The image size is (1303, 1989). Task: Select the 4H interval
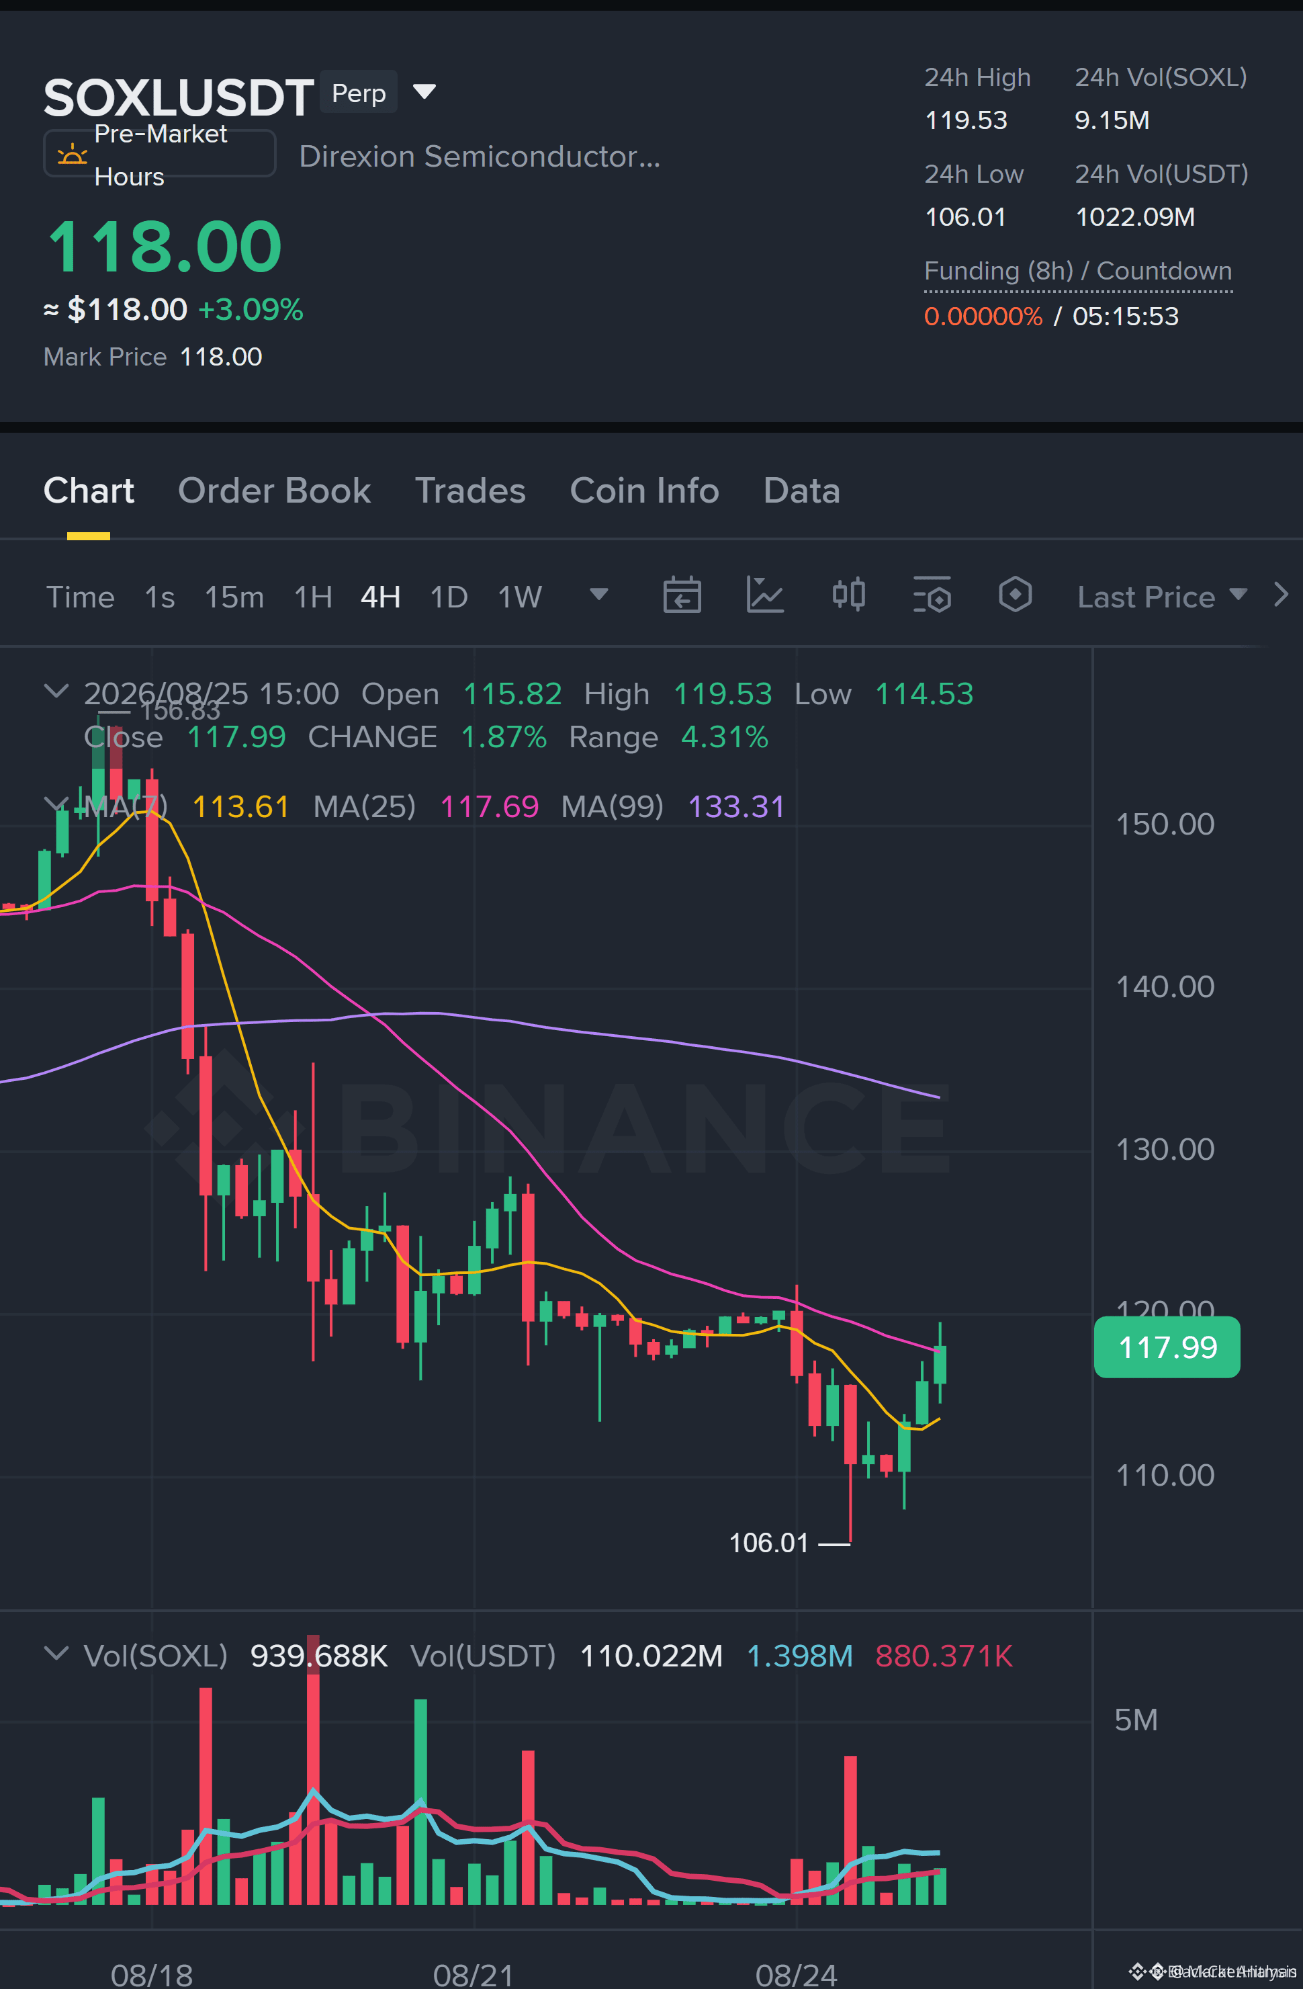[x=380, y=597]
